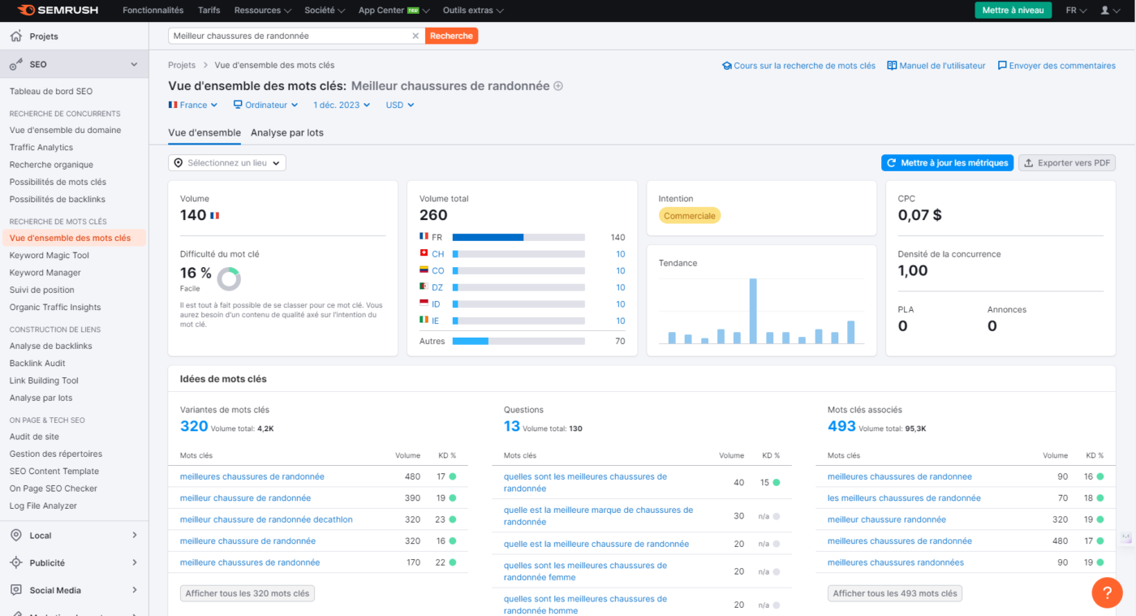Image resolution: width=1136 pixels, height=616 pixels.
Task: Open the Tarifs menu item
Action: click(x=209, y=11)
